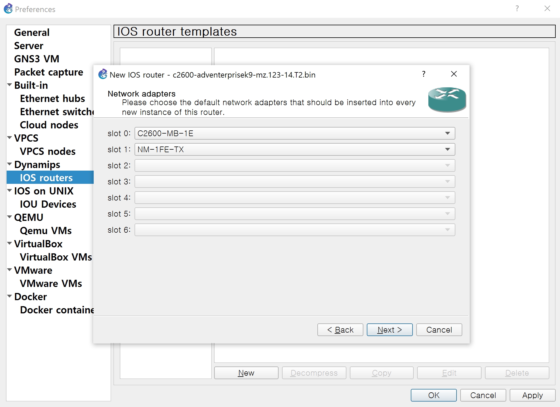Click the router icon in wizard header
This screenshot has width=560, height=407.
coord(447,99)
